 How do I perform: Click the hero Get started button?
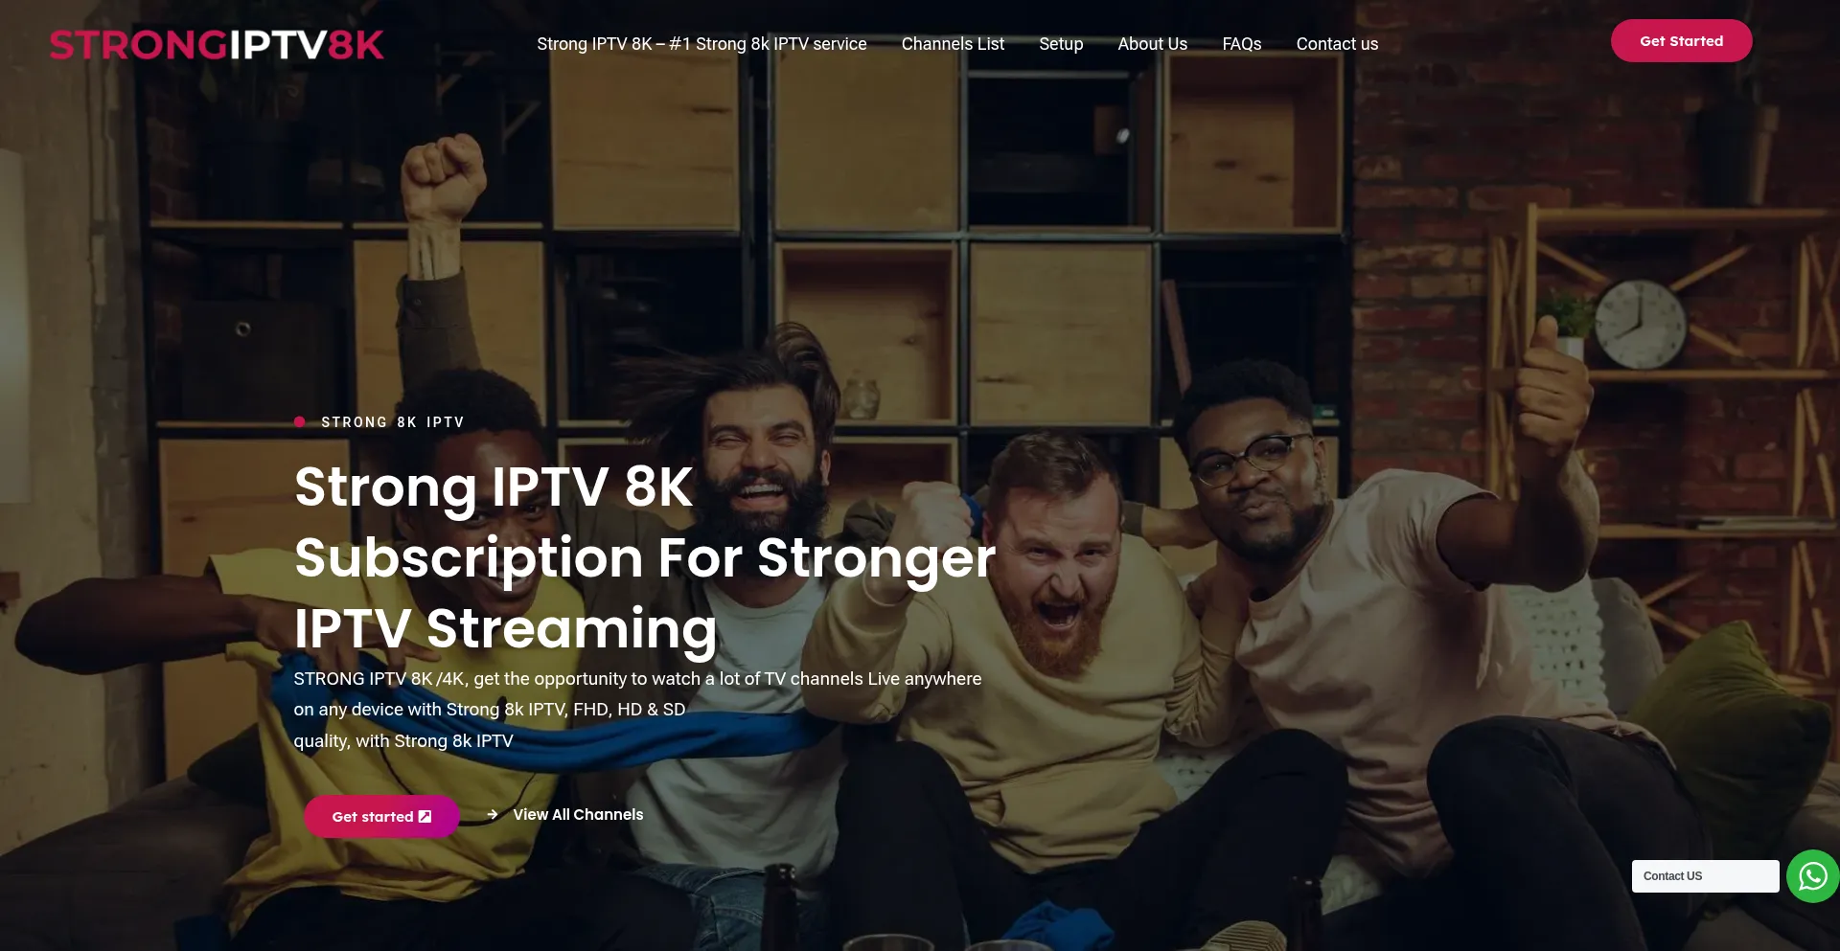381,817
